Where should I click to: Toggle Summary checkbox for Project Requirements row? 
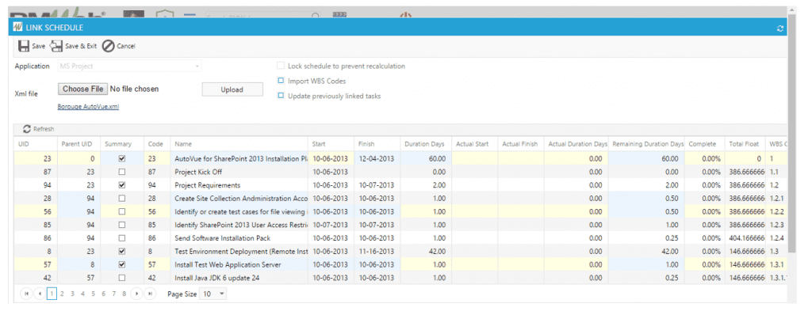click(121, 185)
